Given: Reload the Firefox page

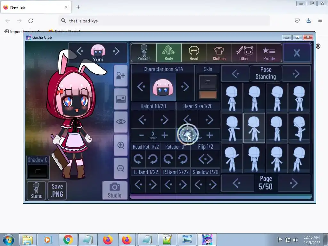Looking at the screenshot, I should (31, 21).
